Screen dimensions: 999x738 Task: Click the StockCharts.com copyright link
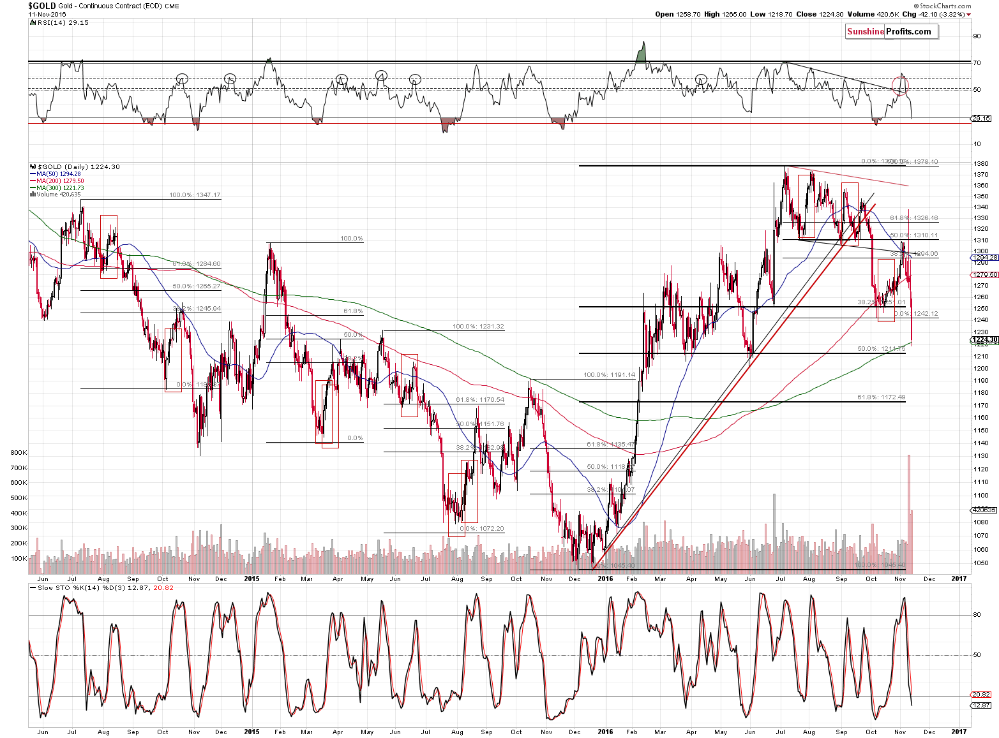click(942, 6)
